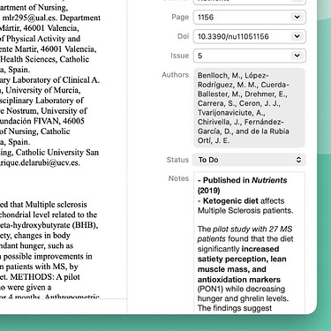Image resolution: width=331 pixels, height=331 pixels.
Task: Click the Status label
Action: tap(177, 160)
